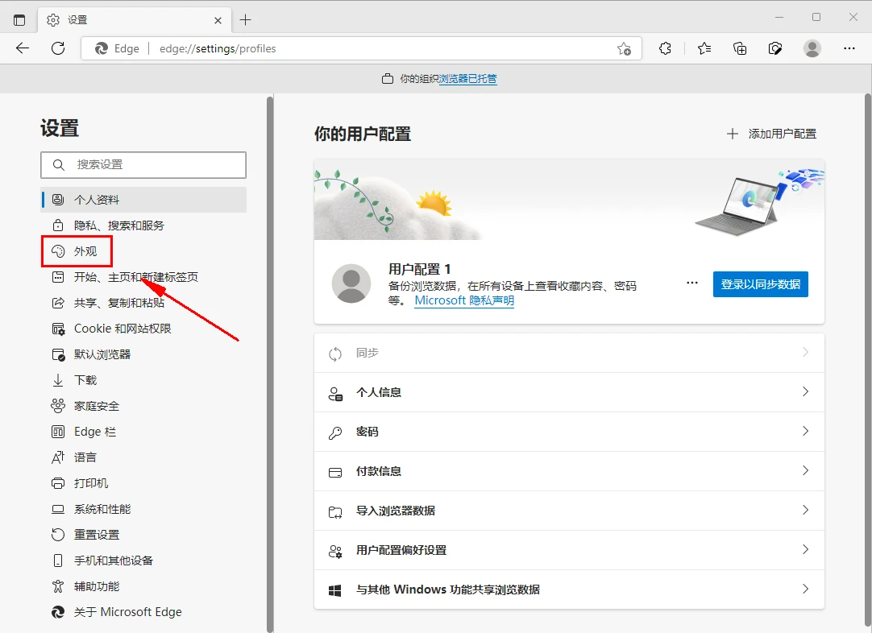Screen dimensions: 872x633
Task: Expand the 付款信息 row
Action: coord(569,471)
